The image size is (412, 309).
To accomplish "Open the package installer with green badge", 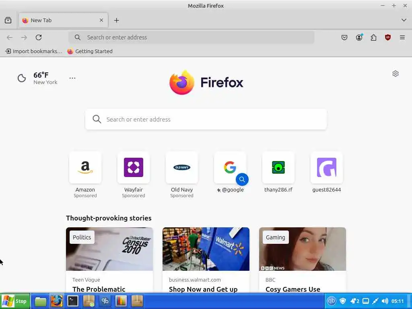I will tap(89, 301).
